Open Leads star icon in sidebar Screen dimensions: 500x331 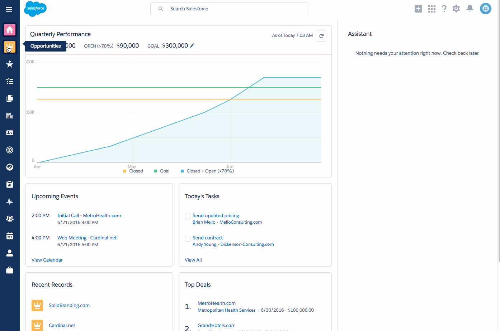(10, 64)
